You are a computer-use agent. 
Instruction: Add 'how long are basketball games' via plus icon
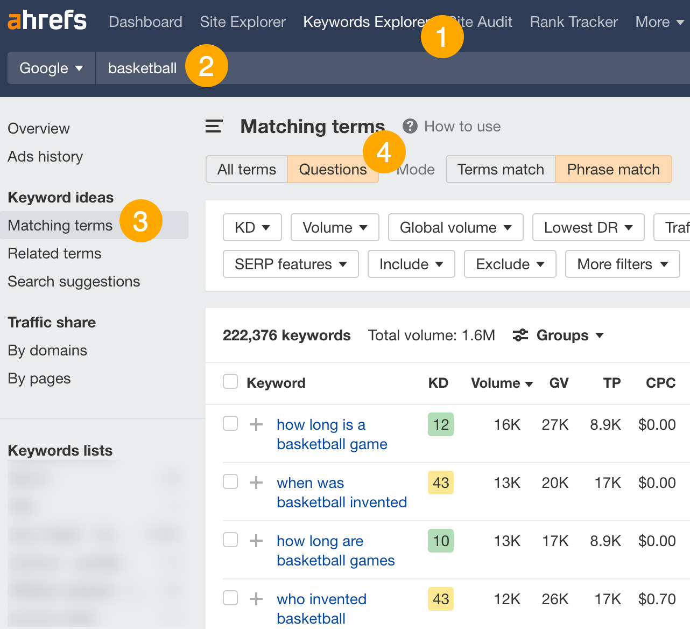[x=256, y=540]
